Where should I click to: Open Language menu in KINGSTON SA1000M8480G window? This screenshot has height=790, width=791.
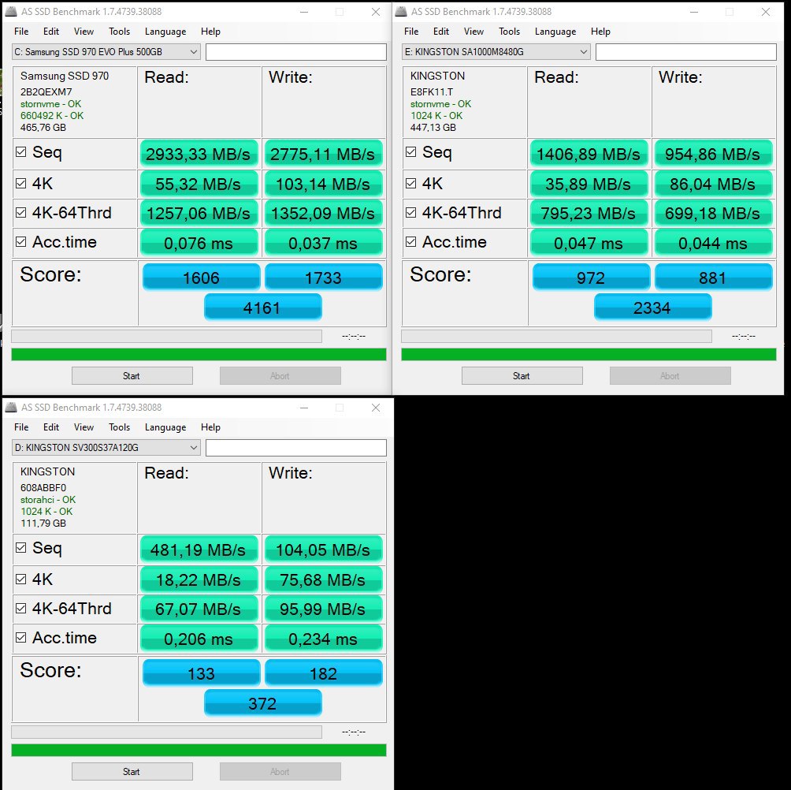(x=555, y=32)
